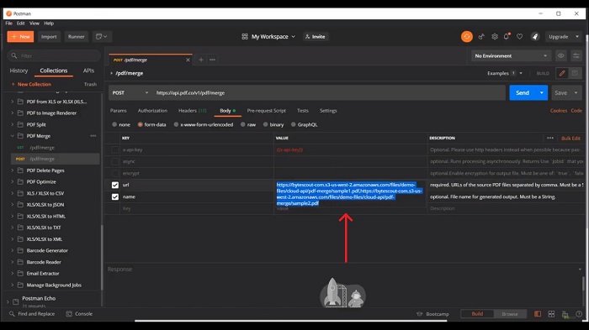Open the Upgrade dropdown arrow
Image resolution: width=589 pixels, height=330 pixels.
pyautogui.click(x=577, y=37)
